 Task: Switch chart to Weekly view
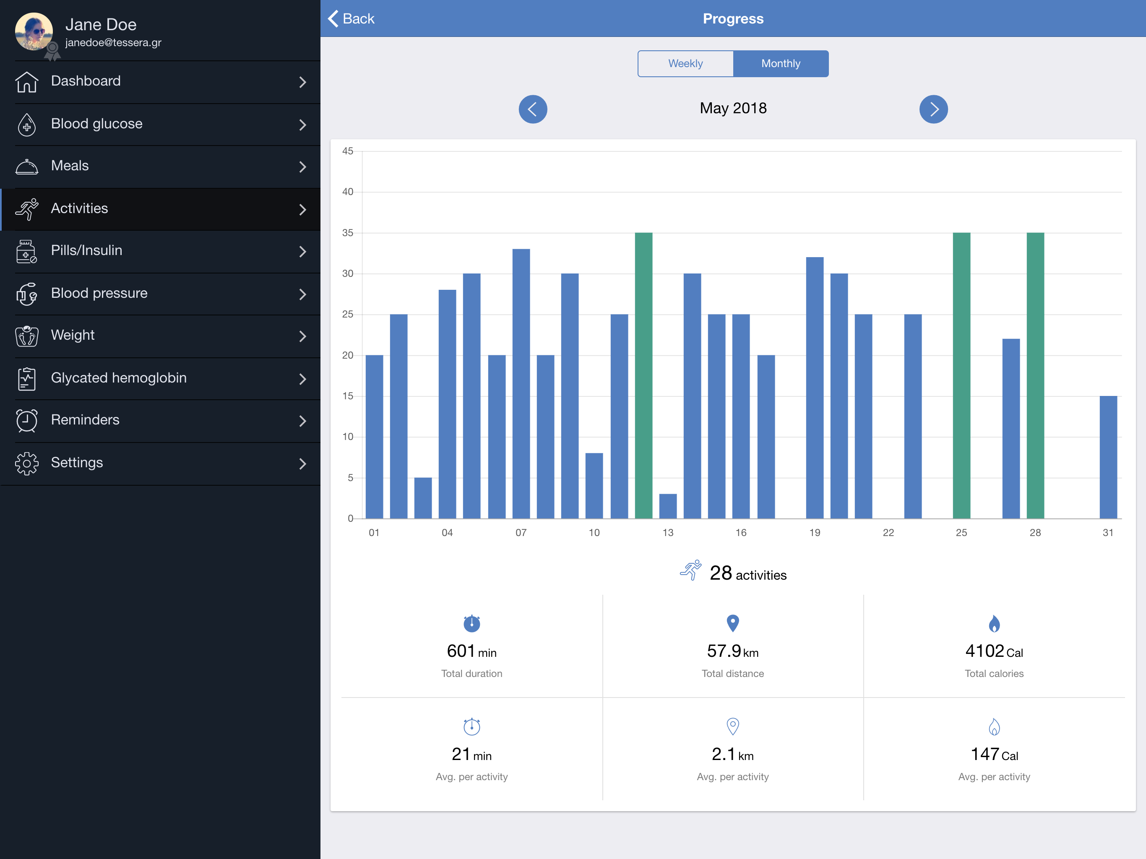(x=685, y=63)
